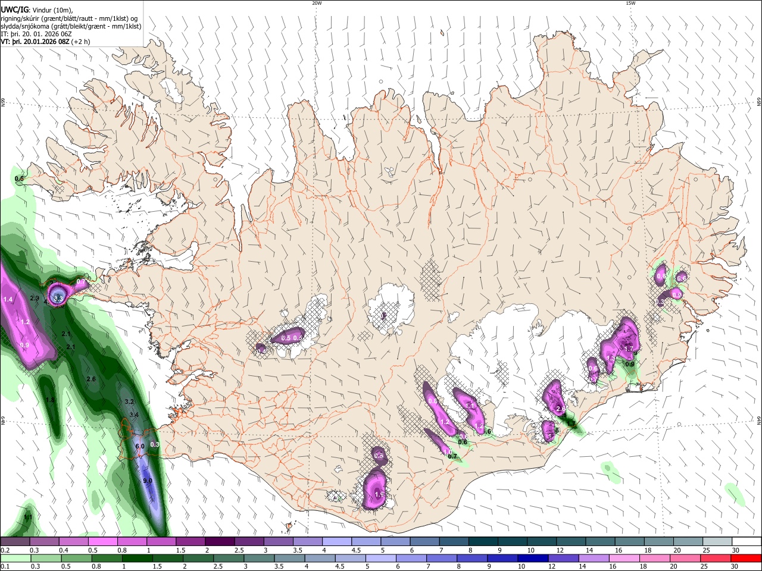Screen dimensions: 762x571
Task: Click the 20W longitude label
Action: point(317,3)
